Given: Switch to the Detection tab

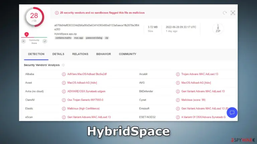Looking at the screenshot, I should coord(36,54).
